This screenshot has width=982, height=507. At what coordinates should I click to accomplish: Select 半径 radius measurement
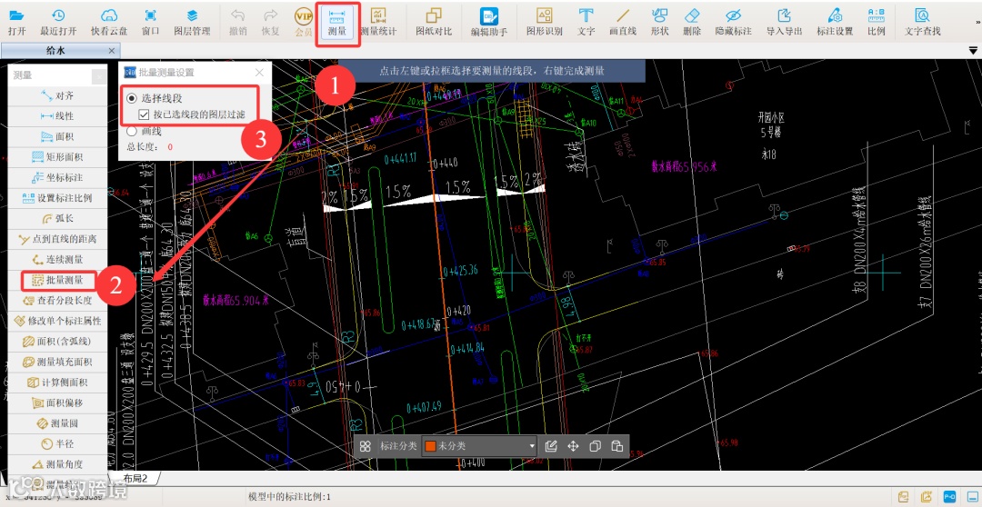pyautogui.click(x=57, y=444)
